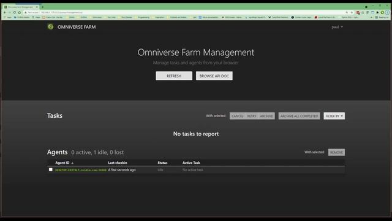Click the 'No active task' cell
This screenshot has width=392, height=221.
pos(193,170)
